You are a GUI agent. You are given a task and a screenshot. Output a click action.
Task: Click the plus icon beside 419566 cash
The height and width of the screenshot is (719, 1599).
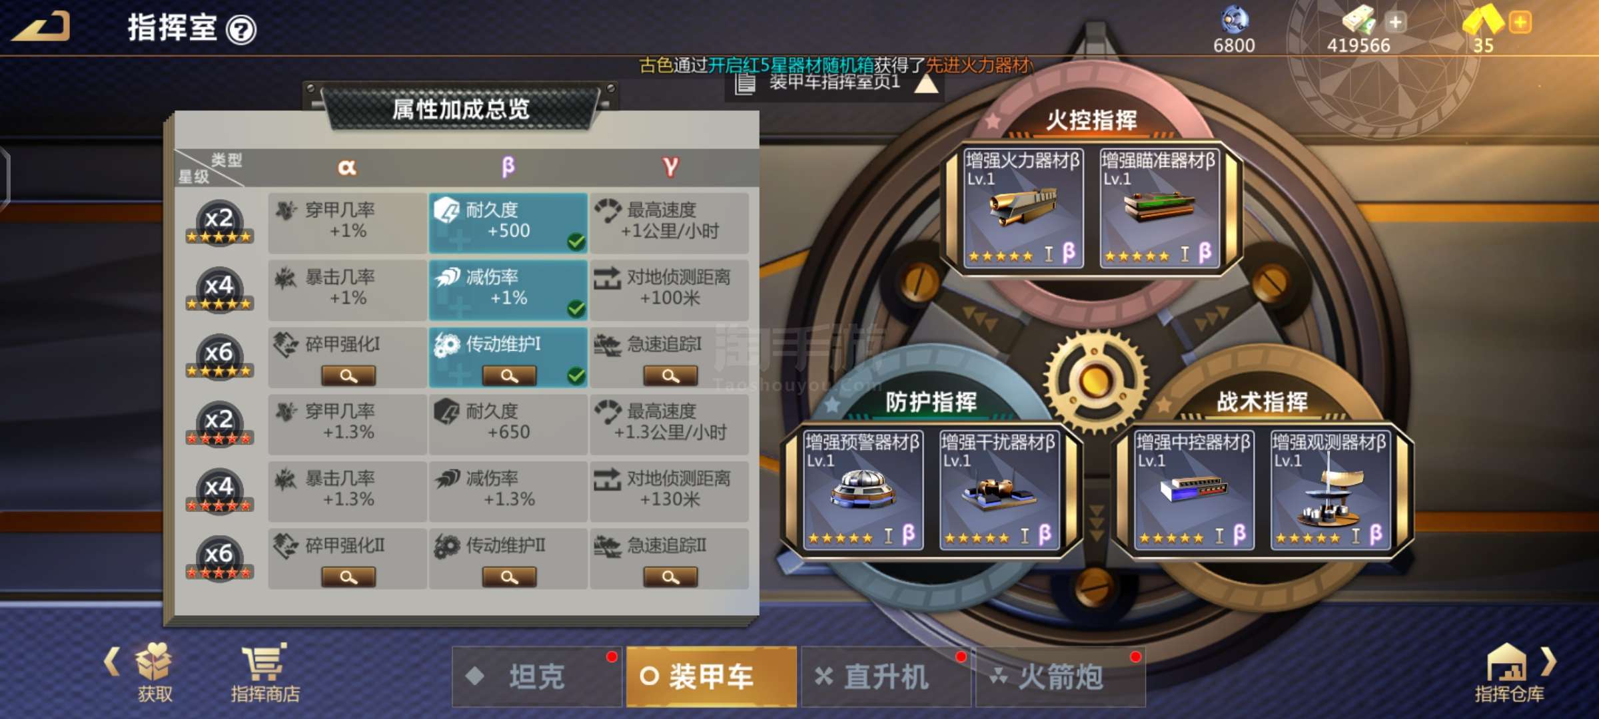[1395, 23]
